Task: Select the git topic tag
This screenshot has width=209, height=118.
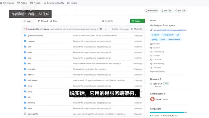Action: tap(178, 35)
